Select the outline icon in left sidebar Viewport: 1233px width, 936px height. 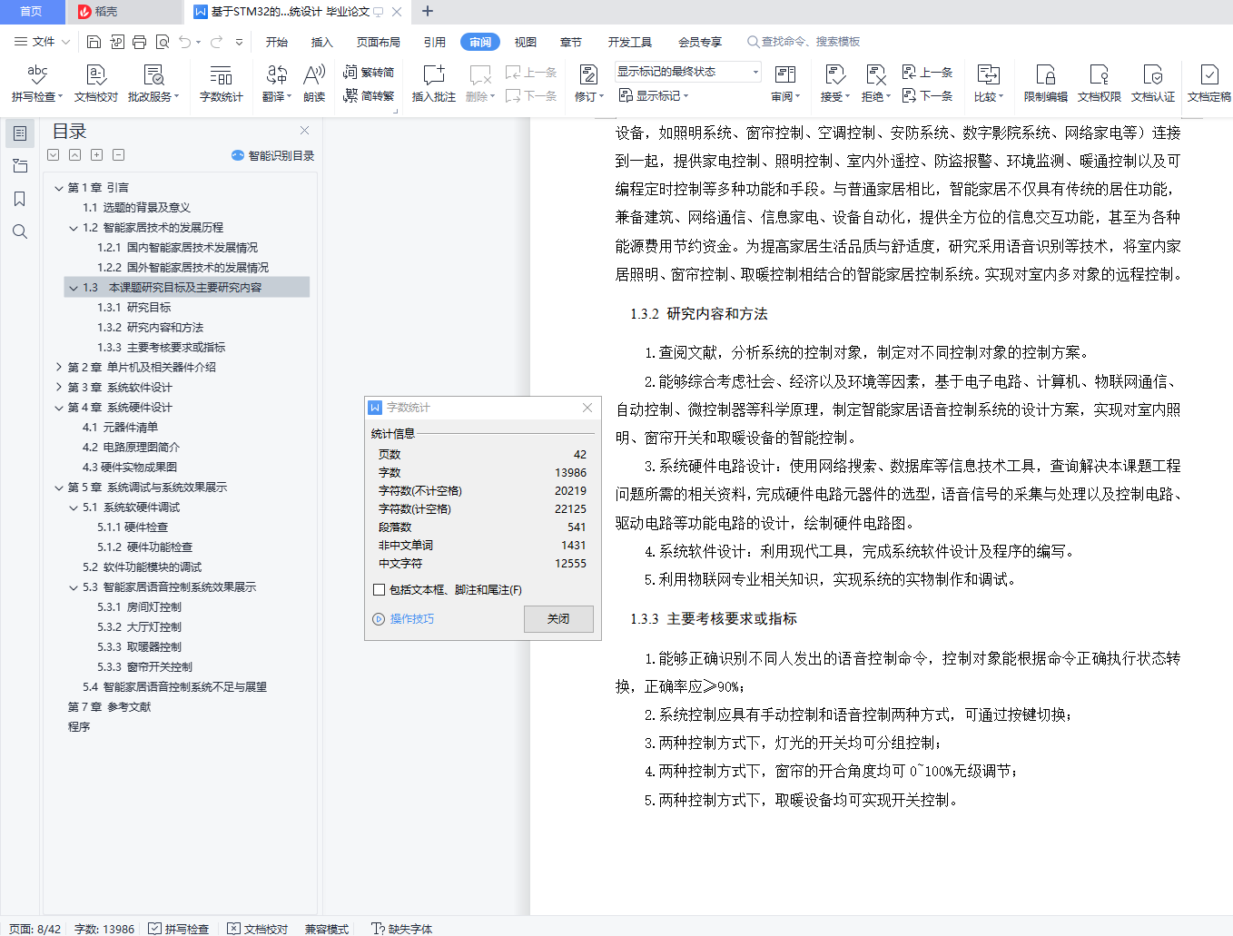[20, 133]
